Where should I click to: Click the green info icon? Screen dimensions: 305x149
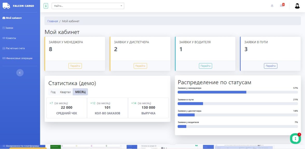tap(46, 6)
